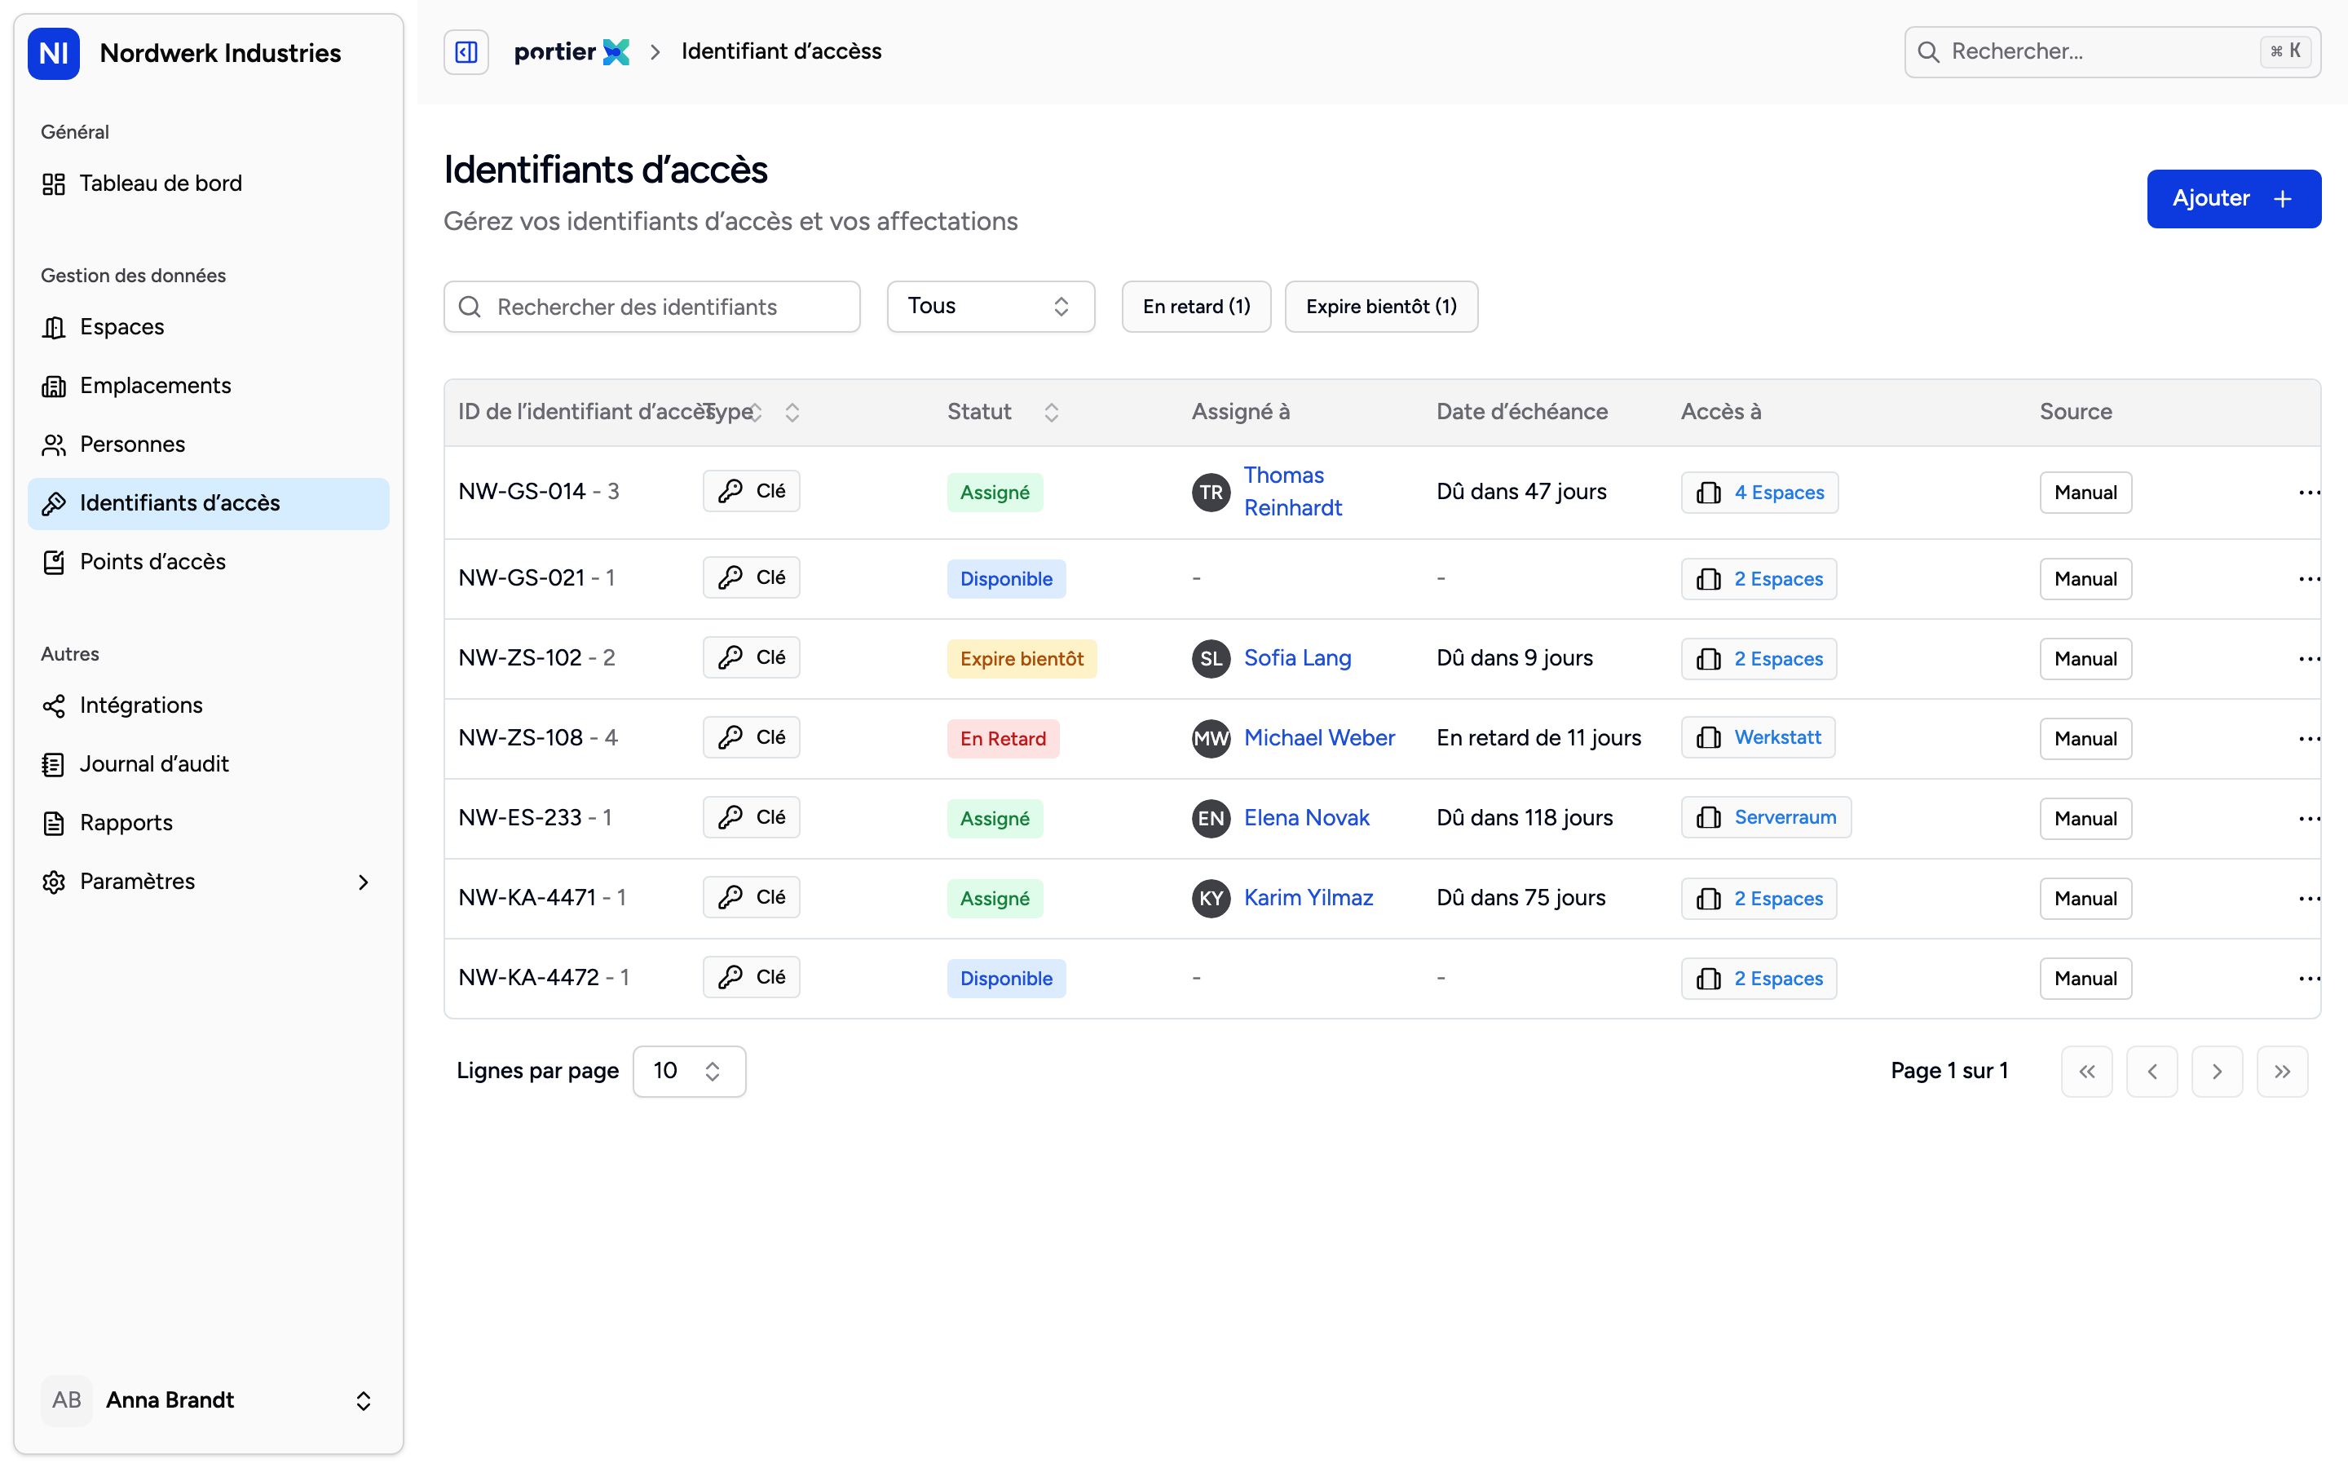The image size is (2348, 1468).
Task: Click the En Retard status badge
Action: [1004, 739]
